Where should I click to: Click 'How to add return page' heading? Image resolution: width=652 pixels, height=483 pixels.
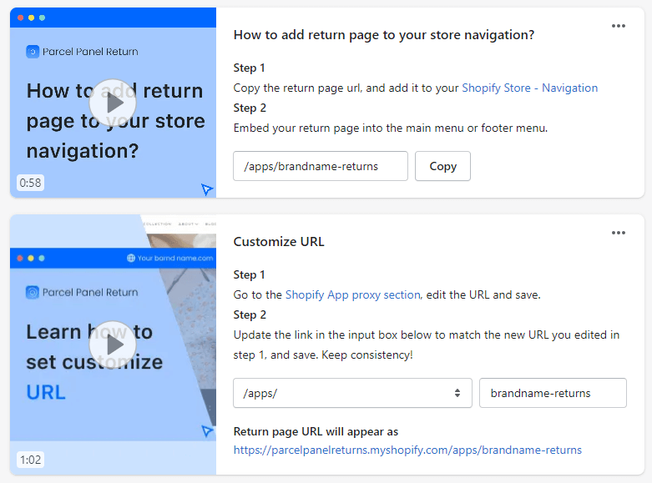tap(384, 35)
